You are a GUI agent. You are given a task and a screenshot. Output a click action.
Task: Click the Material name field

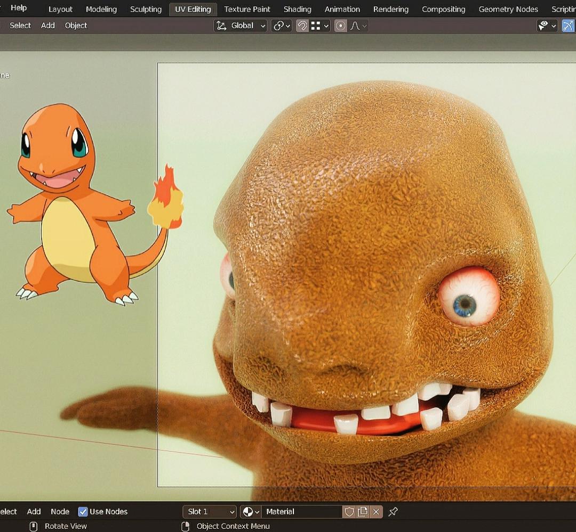[301, 511]
